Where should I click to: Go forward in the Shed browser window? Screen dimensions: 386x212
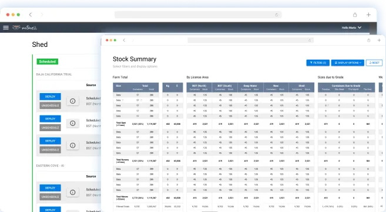point(42,15)
